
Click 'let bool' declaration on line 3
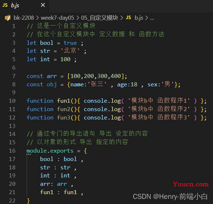[40, 43]
